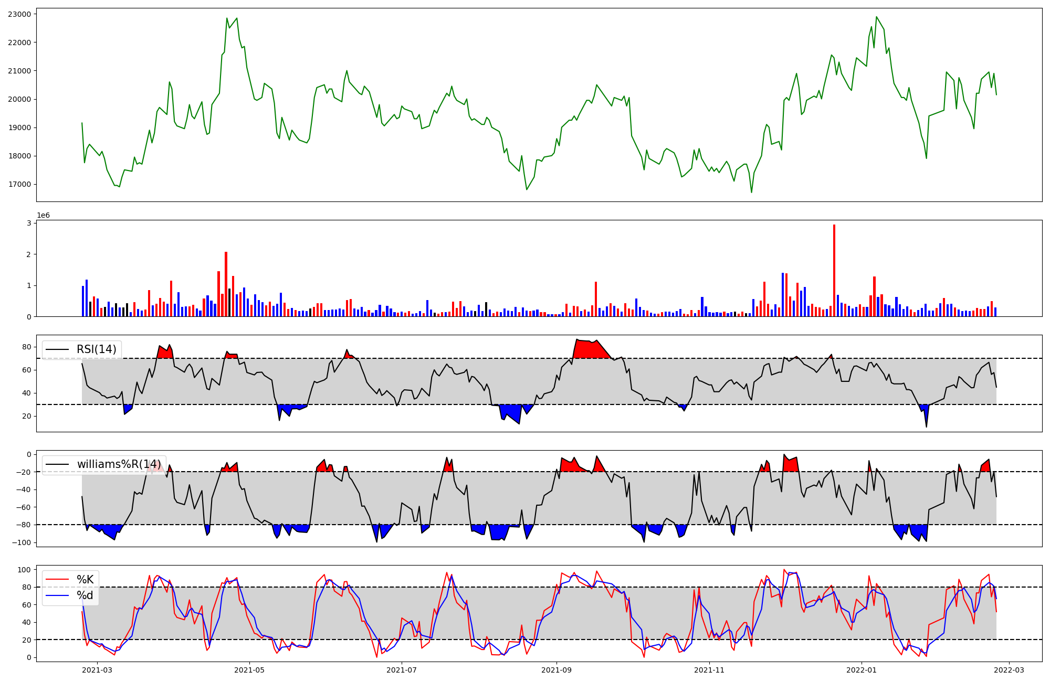This screenshot has width=1050, height=682.
Task: Click the 2021-05 date tick label
Action: (x=249, y=670)
